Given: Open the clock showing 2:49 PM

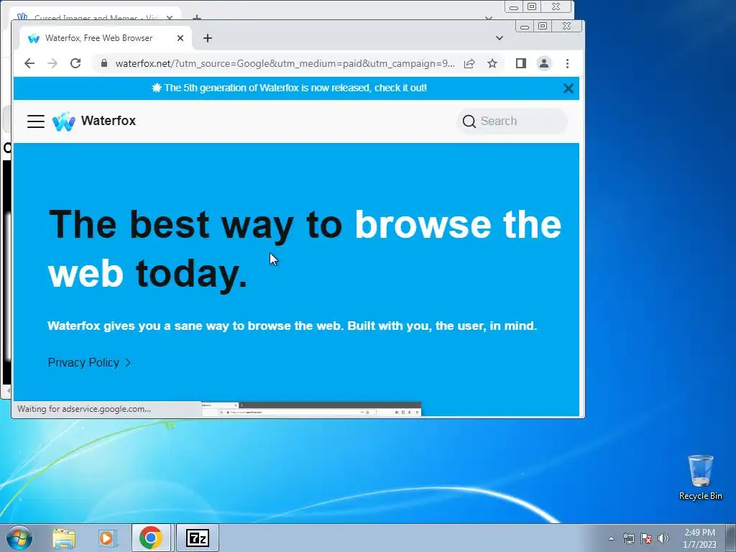Looking at the screenshot, I should tap(699, 538).
